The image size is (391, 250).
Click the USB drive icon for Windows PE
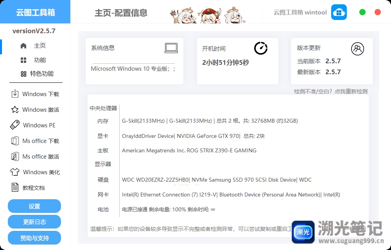tap(15, 125)
